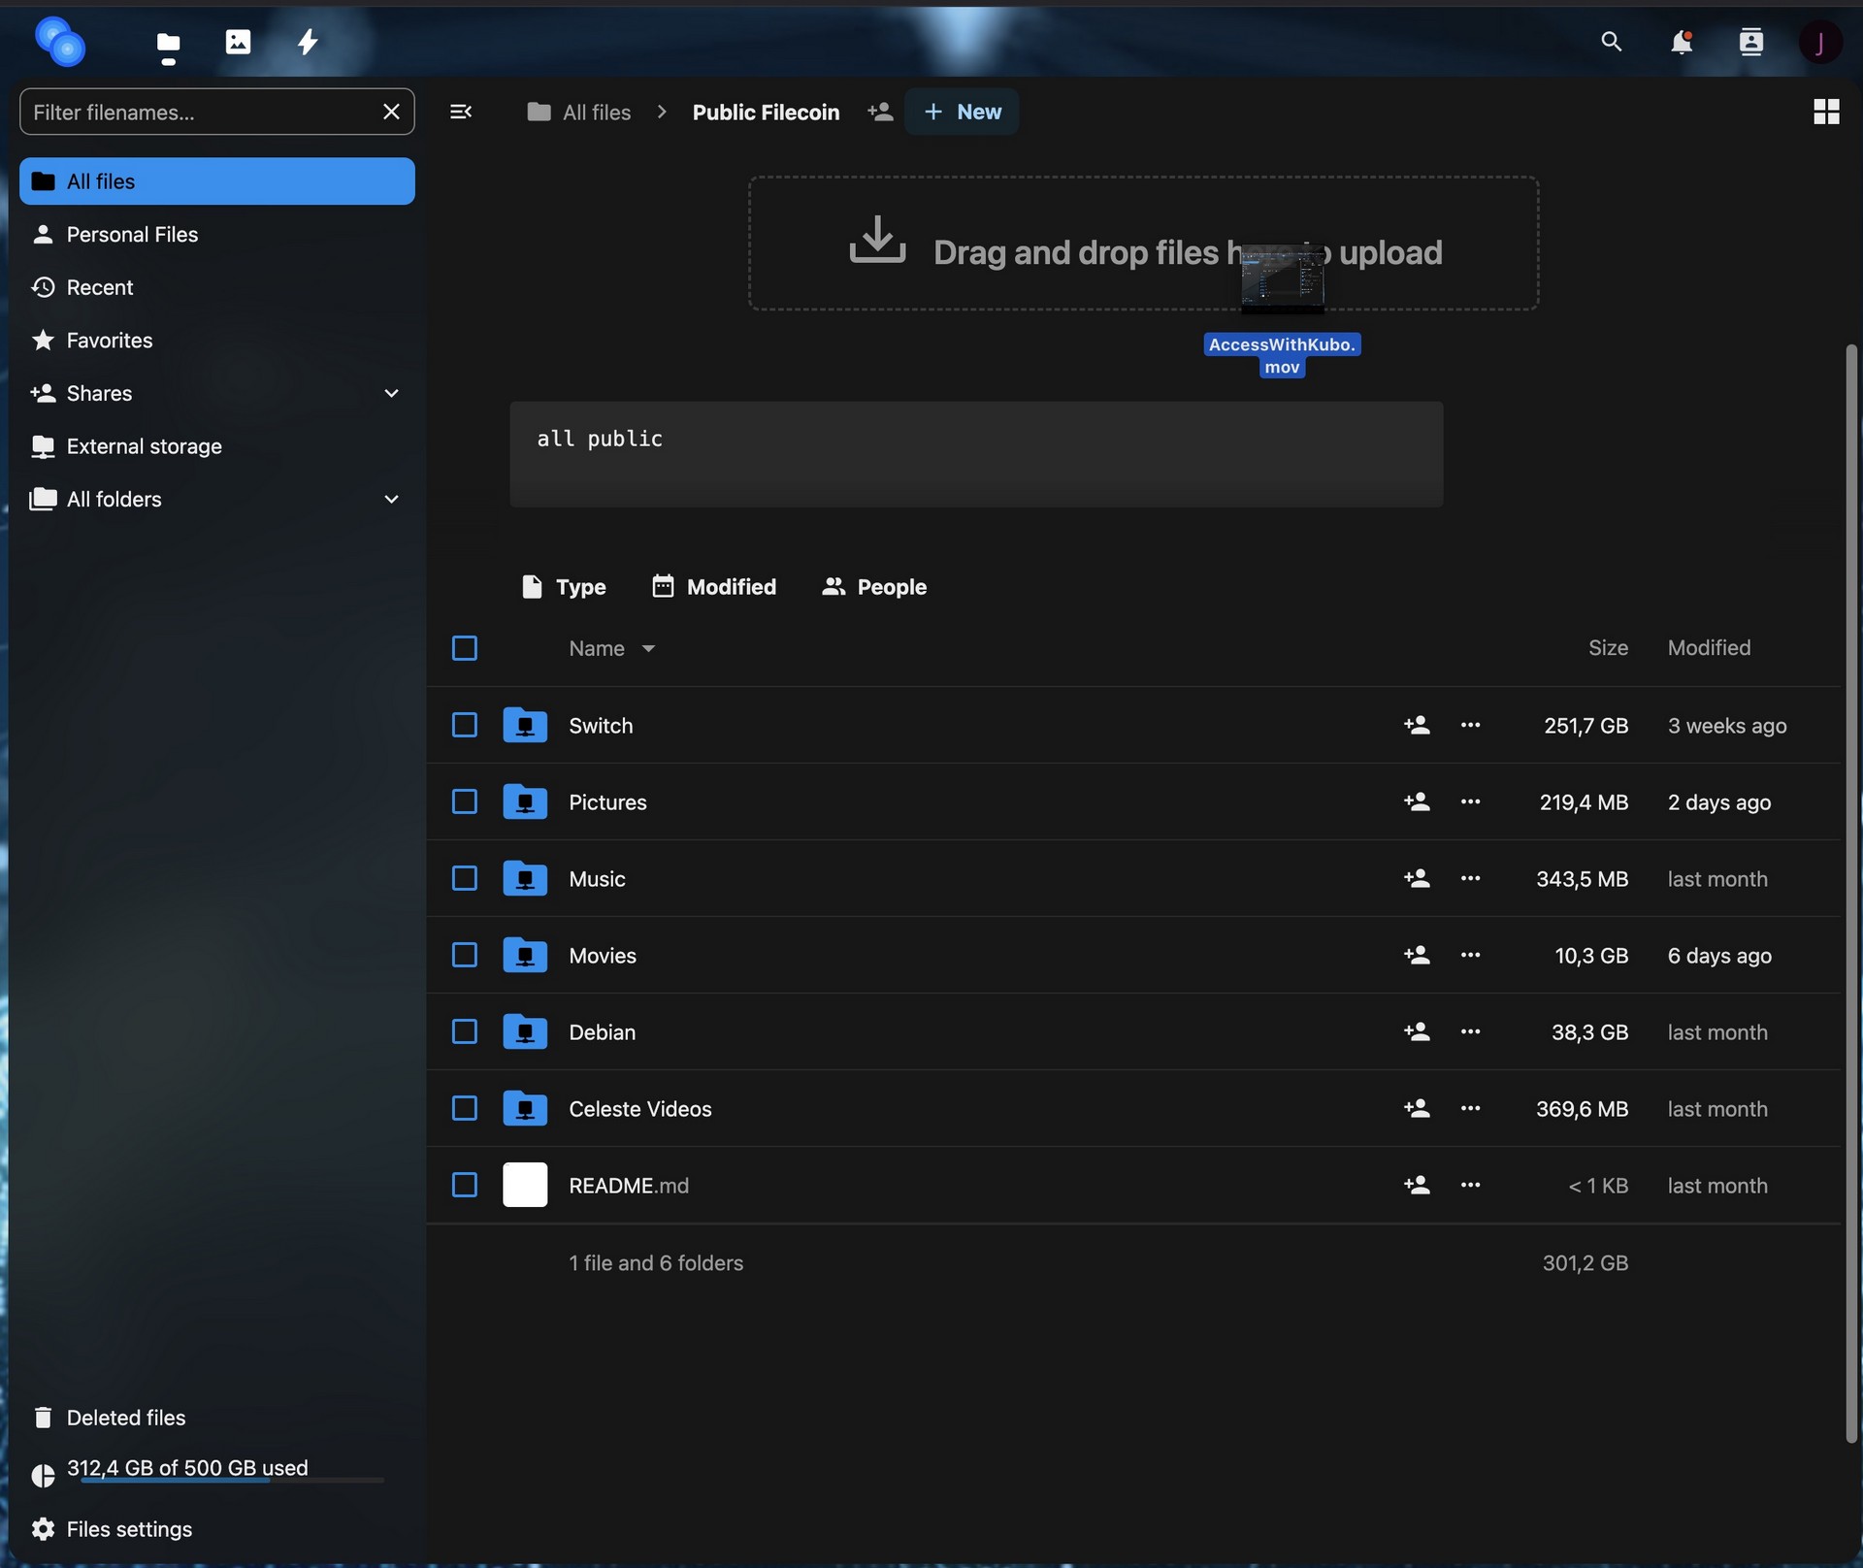This screenshot has width=1863, height=1568.
Task: Open the Celeste Videos folder
Action: 640,1108
